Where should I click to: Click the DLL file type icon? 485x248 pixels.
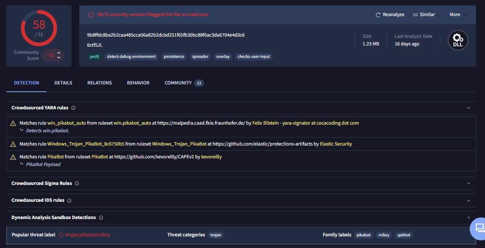458,40
